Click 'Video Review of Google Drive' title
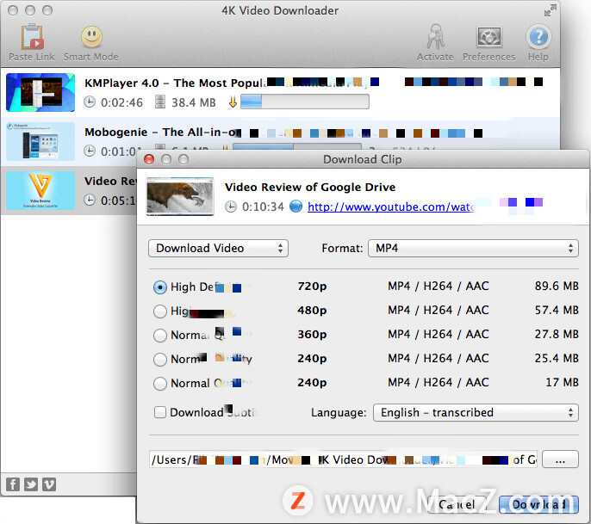The width and height of the screenshot is (591, 524). click(310, 187)
